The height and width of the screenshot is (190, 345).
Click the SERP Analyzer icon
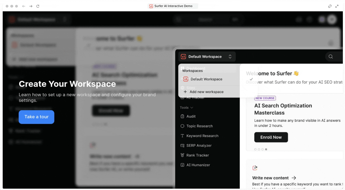pyautogui.click(x=182, y=145)
